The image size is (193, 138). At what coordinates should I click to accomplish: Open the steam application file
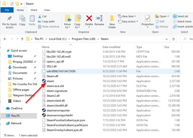click(x=50, y=81)
